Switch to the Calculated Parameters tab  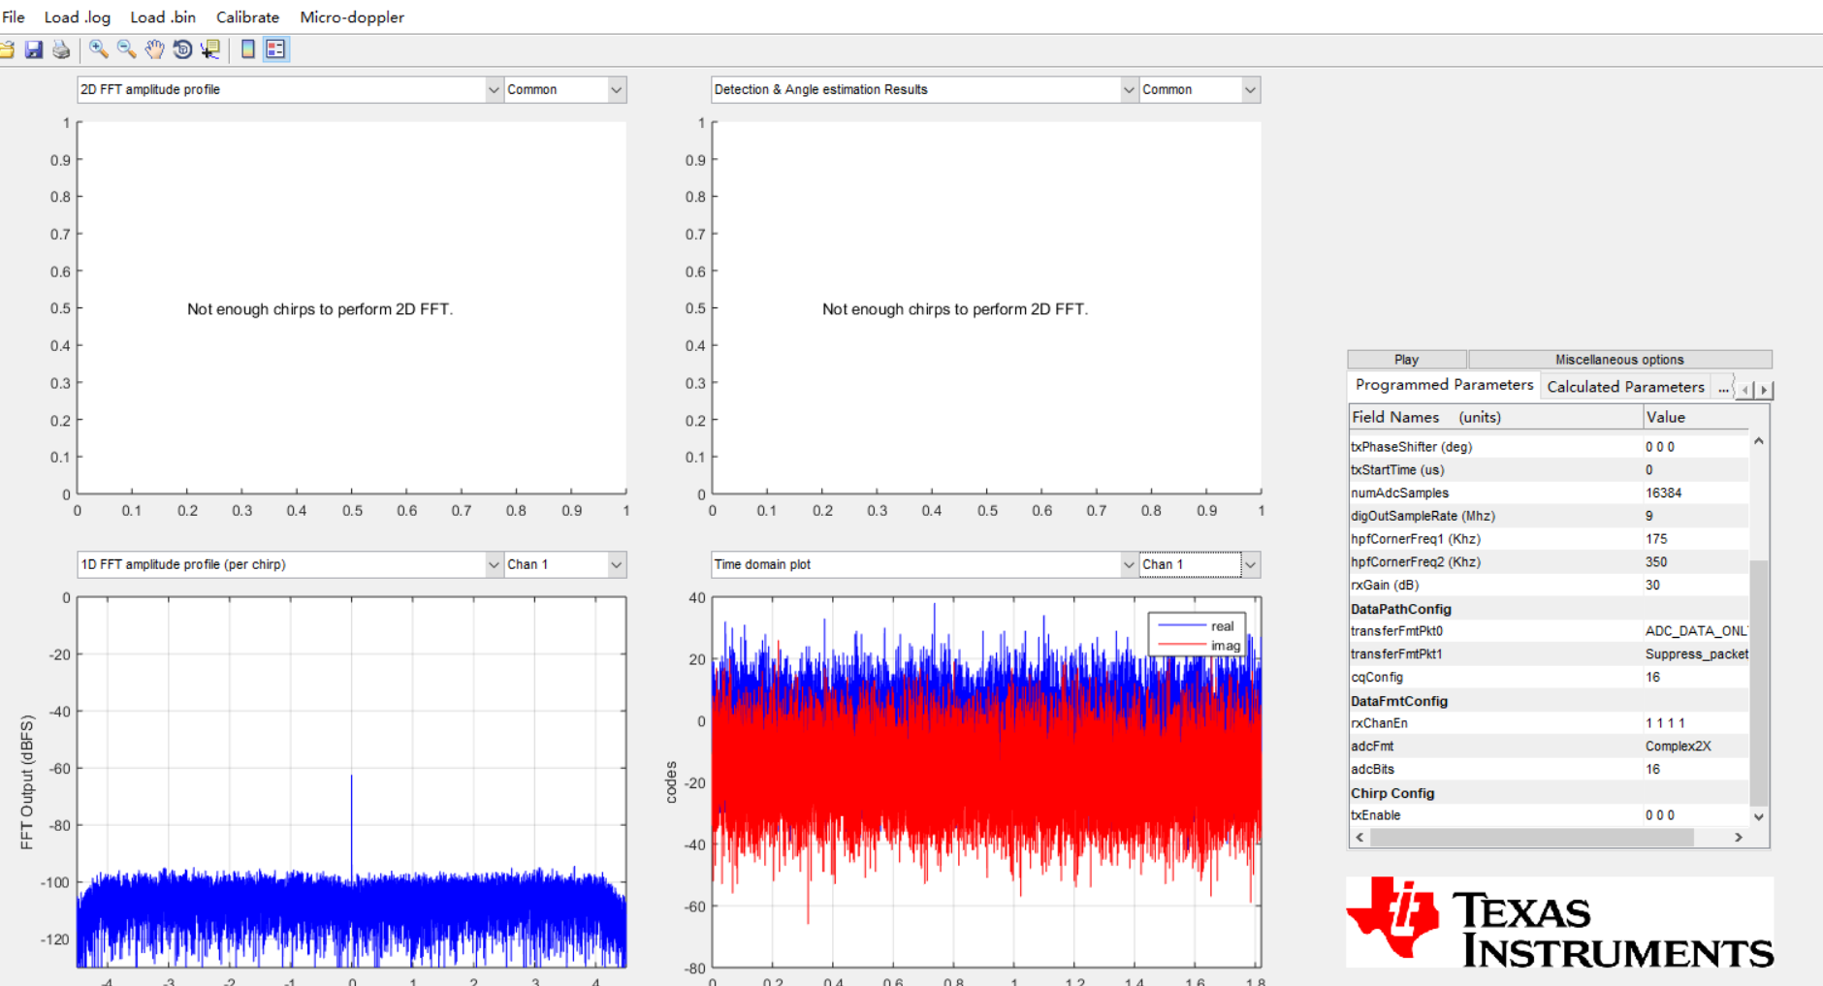click(x=1625, y=387)
